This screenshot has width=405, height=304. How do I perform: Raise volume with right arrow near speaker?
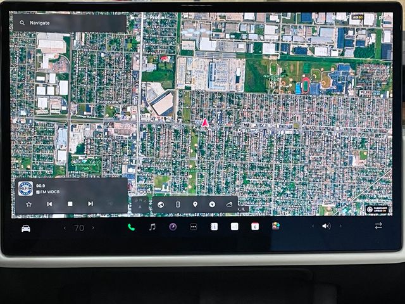[340, 226]
